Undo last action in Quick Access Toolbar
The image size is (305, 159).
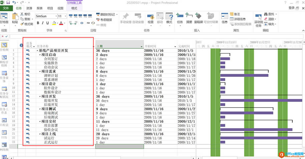[14, 3]
